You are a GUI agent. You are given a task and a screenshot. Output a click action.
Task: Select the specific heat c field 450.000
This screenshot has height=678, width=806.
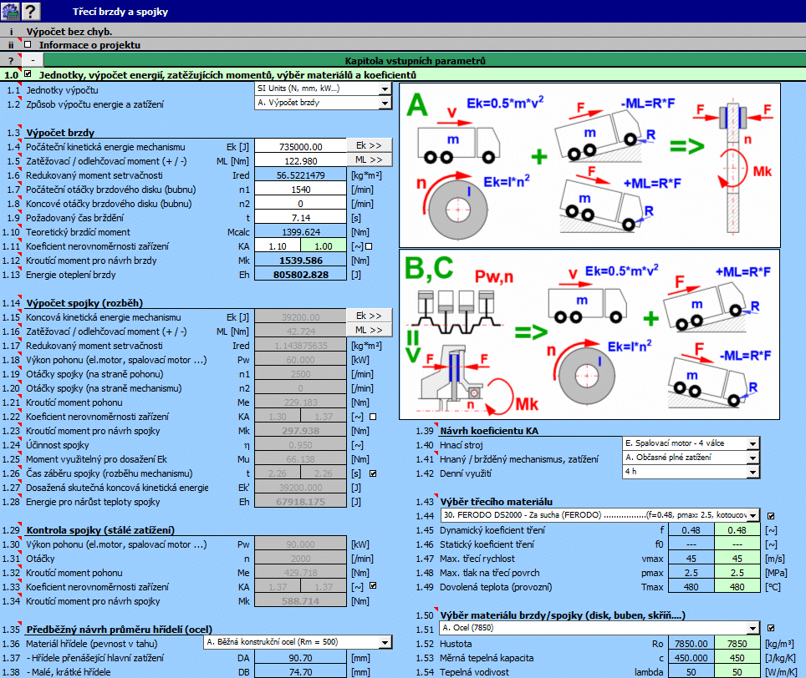pyautogui.click(x=691, y=658)
